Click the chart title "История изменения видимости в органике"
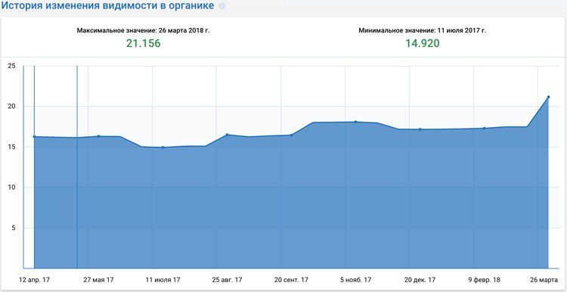Image resolution: width=567 pixels, height=292 pixels. click(x=107, y=6)
